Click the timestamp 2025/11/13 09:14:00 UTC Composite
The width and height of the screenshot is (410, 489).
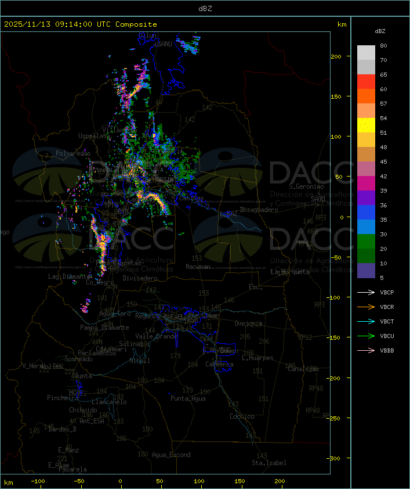[x=81, y=24]
